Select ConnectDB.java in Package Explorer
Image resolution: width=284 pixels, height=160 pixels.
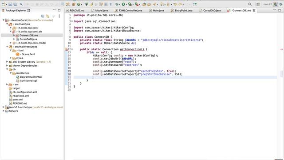tap(29, 36)
